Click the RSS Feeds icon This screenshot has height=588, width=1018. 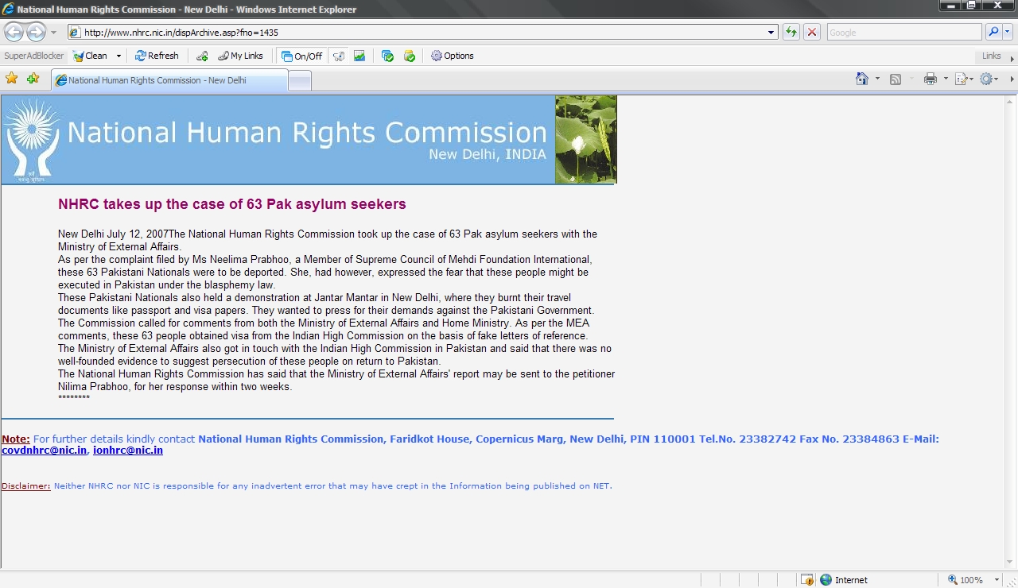(x=896, y=79)
